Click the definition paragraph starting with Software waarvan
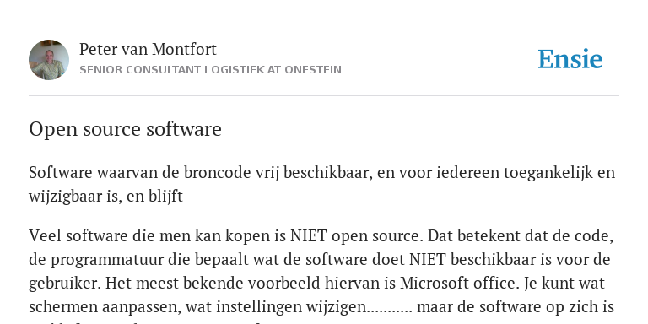This screenshot has width=648, height=324. tap(322, 184)
